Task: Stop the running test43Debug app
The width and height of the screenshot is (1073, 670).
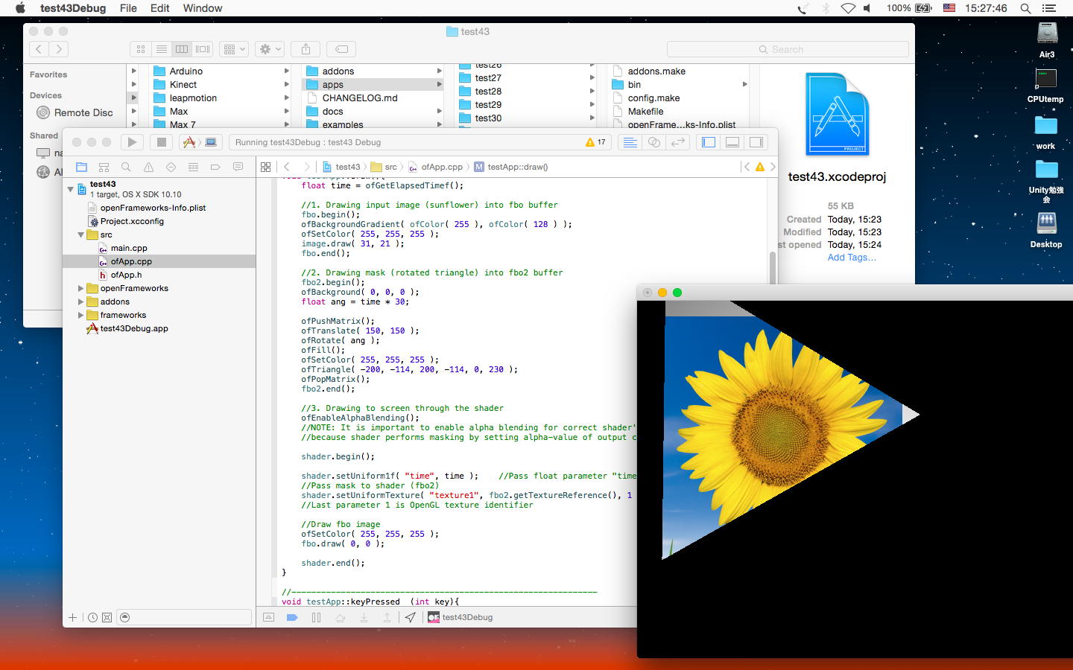Action: point(161,142)
